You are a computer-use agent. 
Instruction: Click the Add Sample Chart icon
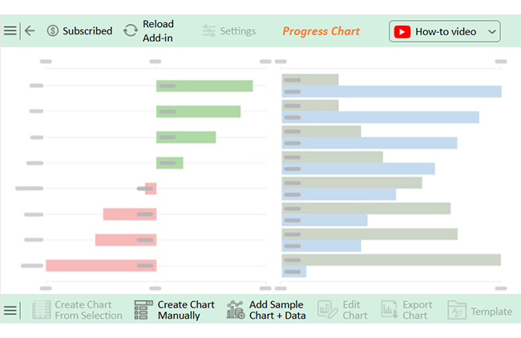coord(235,310)
